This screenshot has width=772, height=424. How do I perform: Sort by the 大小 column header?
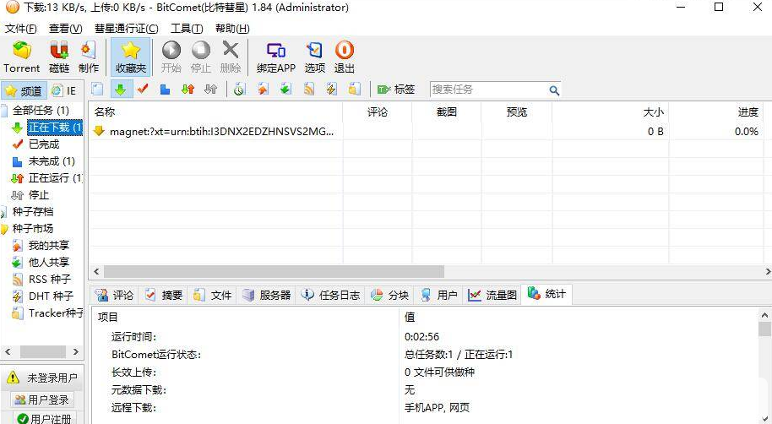point(610,112)
